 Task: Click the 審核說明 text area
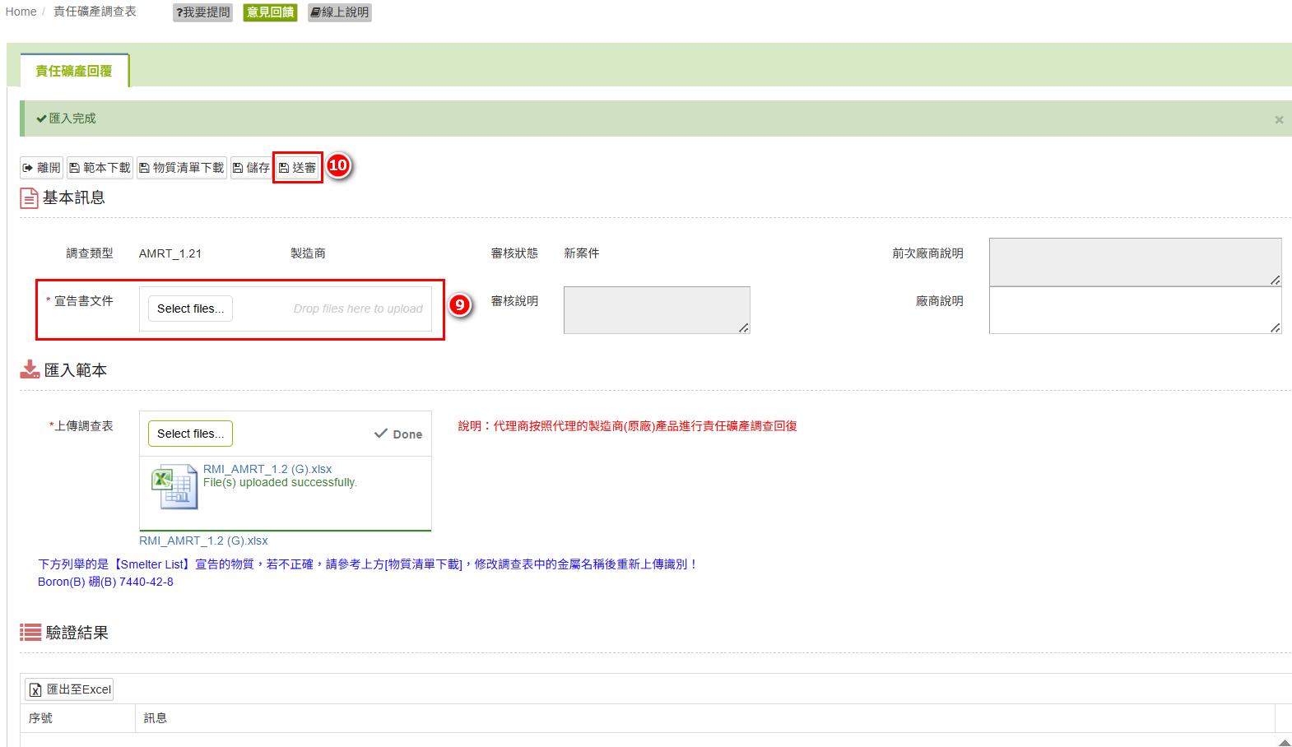(x=656, y=310)
